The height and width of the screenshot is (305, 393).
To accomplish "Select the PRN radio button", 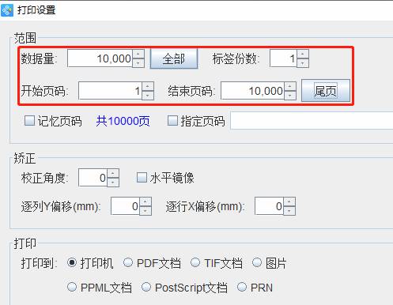I will coord(242,287).
